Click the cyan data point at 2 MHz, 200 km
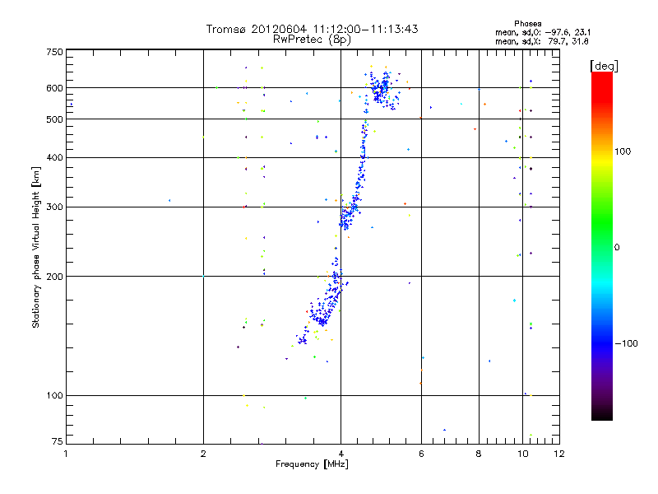Viewport: 658px width, 494px height. [203, 277]
